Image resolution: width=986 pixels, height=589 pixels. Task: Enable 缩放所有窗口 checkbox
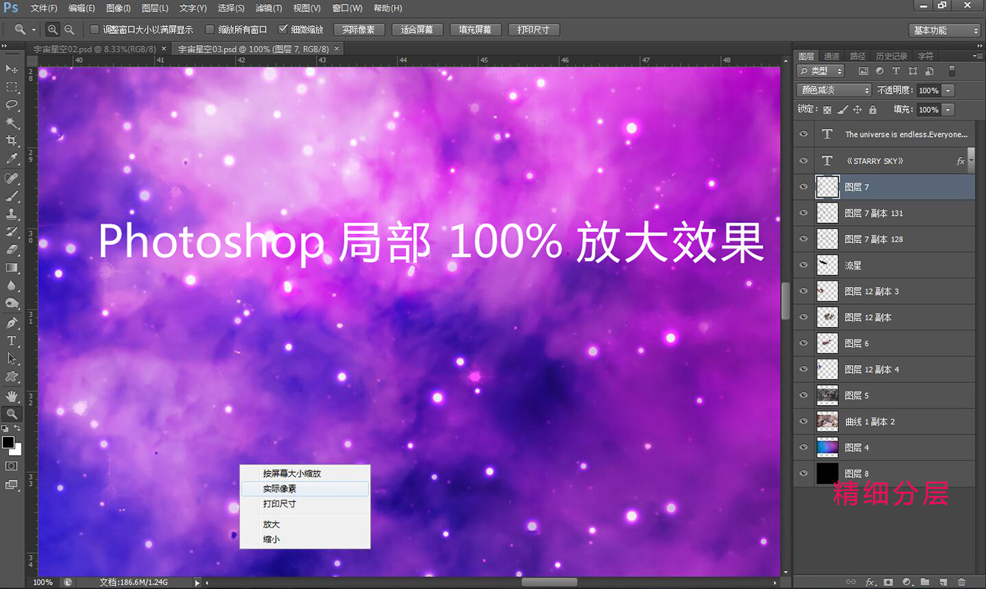[x=210, y=30]
